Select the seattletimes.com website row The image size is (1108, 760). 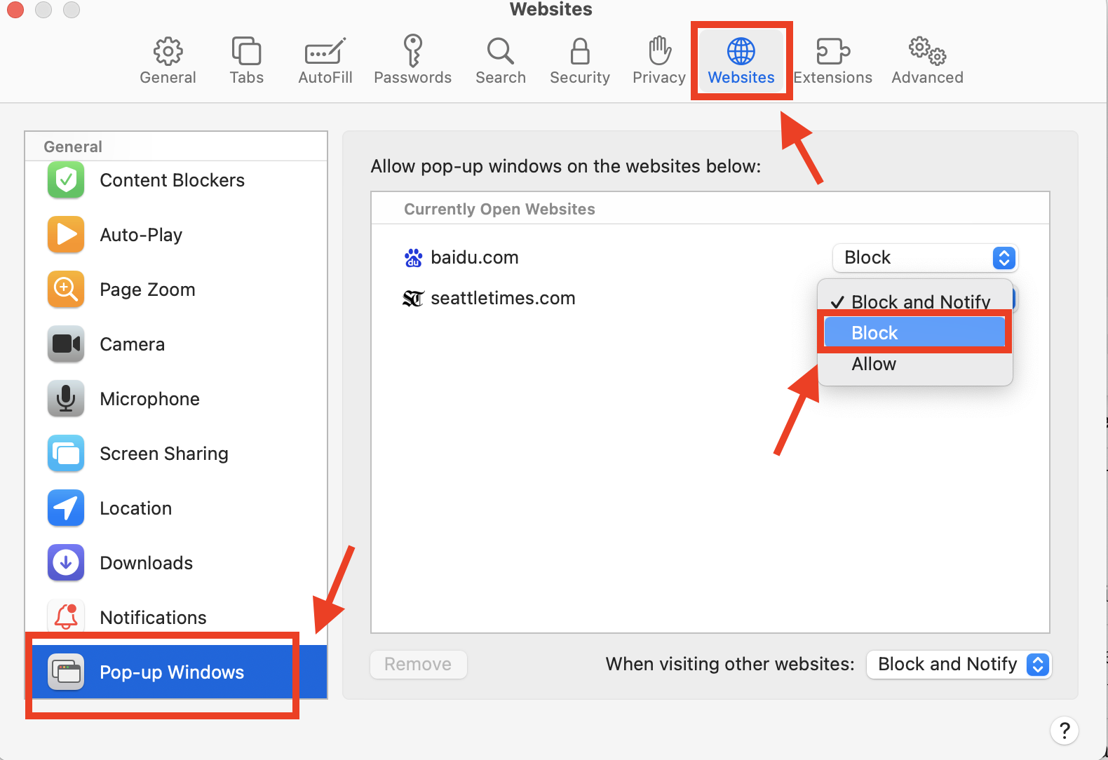point(503,298)
